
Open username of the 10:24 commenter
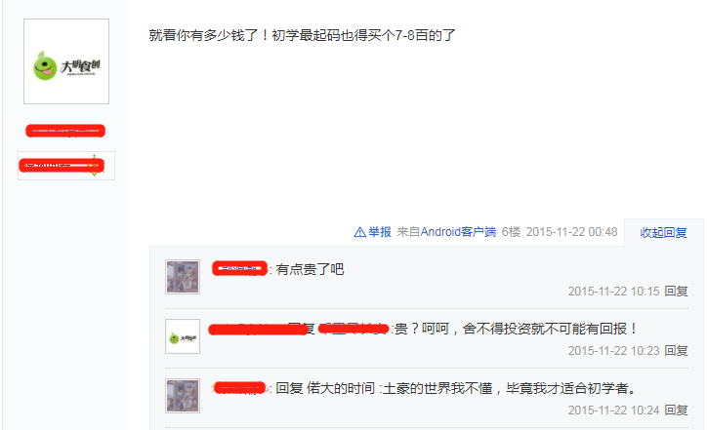click(240, 388)
